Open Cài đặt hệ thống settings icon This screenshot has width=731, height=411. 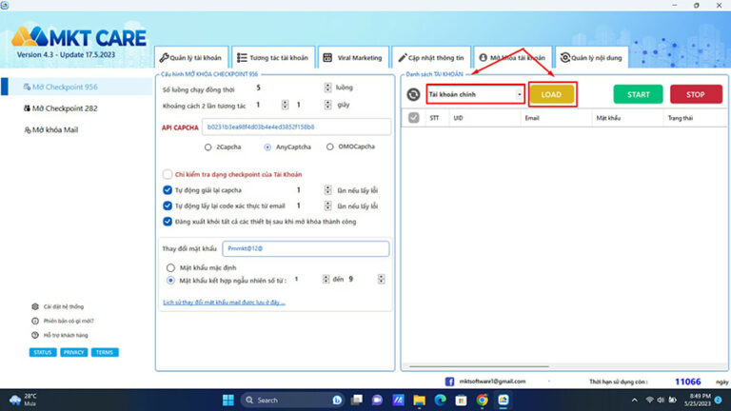point(35,306)
